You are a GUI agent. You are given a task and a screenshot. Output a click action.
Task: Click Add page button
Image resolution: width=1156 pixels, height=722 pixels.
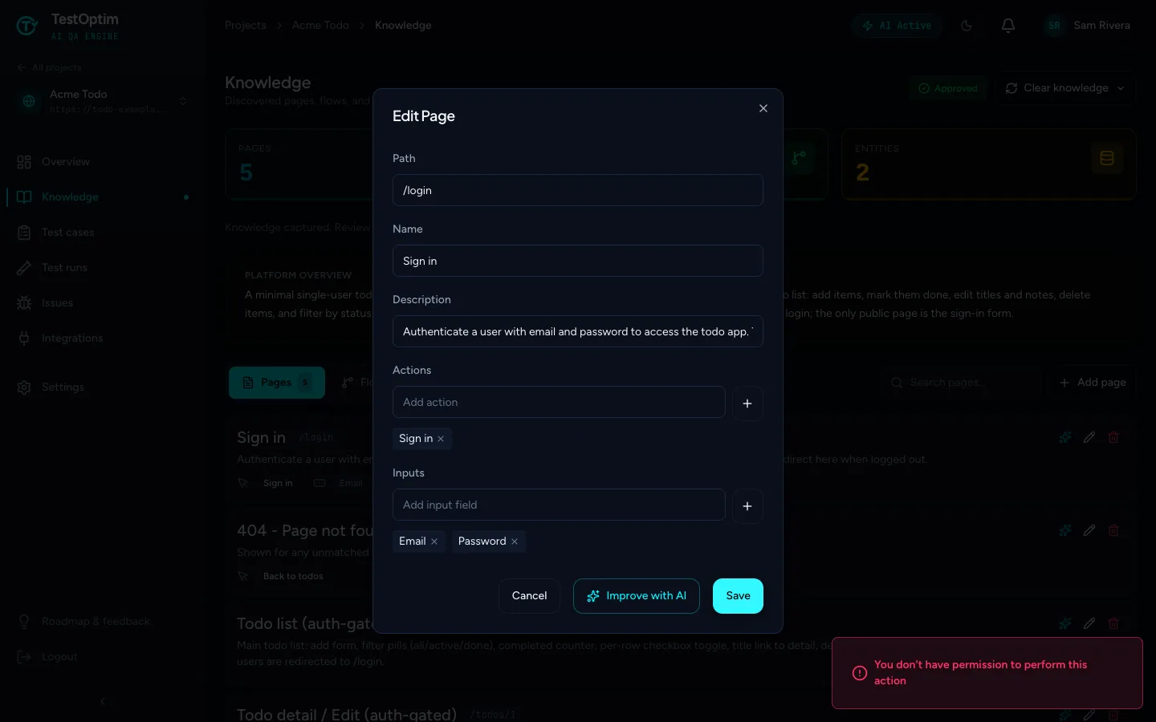(x=1093, y=383)
